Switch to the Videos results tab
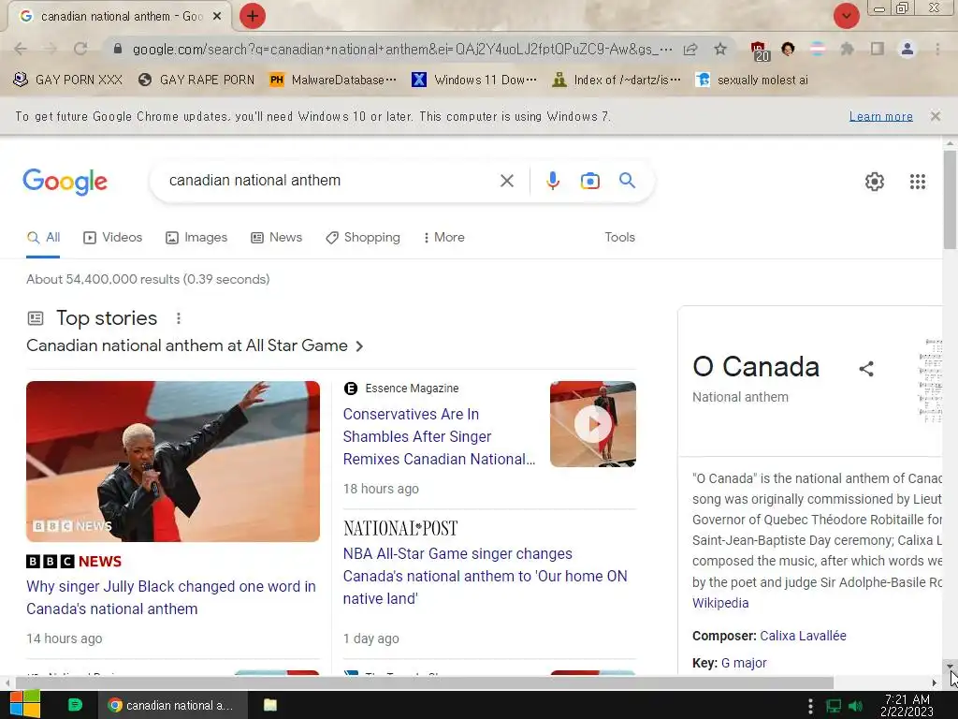Image resolution: width=958 pixels, height=719 pixels. pos(113,237)
